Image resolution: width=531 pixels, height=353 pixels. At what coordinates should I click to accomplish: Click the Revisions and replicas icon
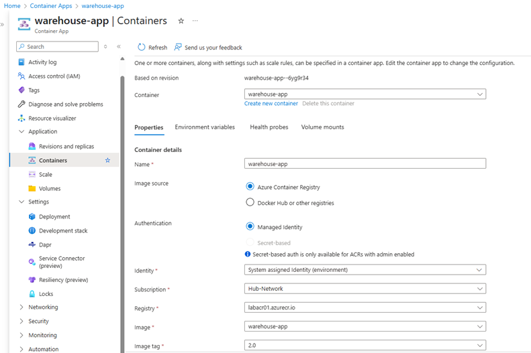(32, 146)
